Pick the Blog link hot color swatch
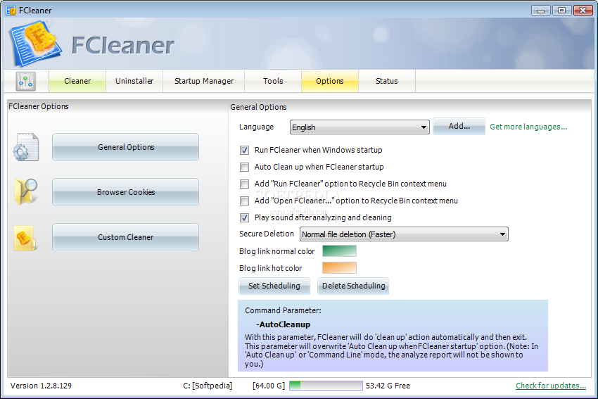The width and height of the screenshot is (598, 399). click(339, 268)
